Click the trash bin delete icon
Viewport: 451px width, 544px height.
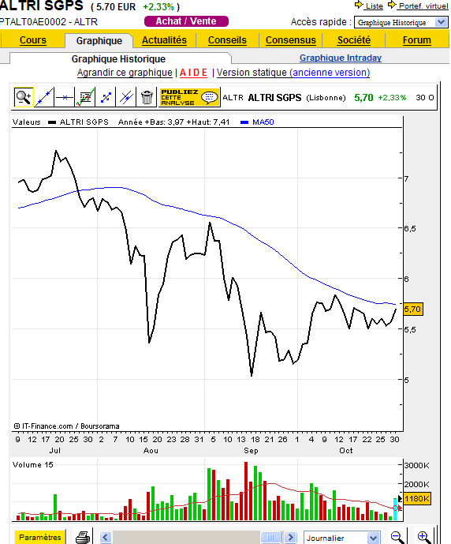point(147,97)
